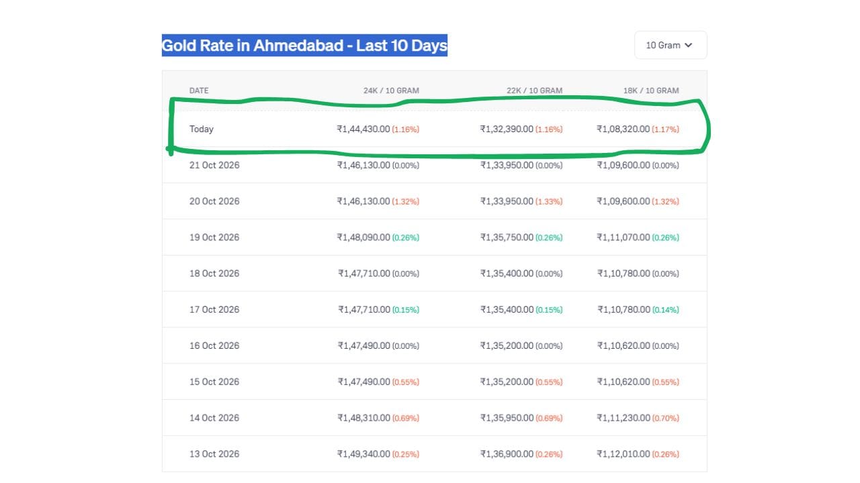Click the DATE column header

[x=199, y=91]
